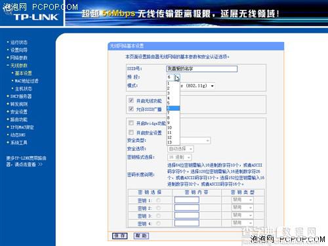Click the 密钥 2 content input field
Image resolution: width=328 pixels, height=246 pixels.
click(187, 207)
